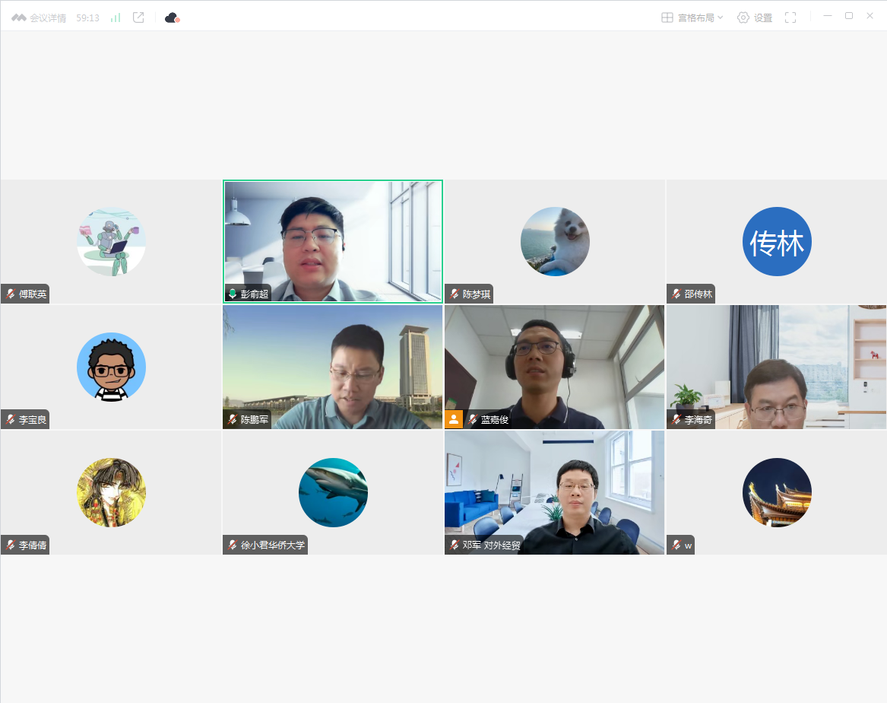Select the w name label

point(688,546)
